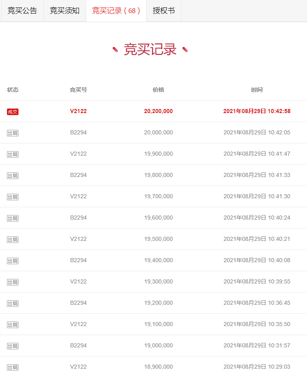Click the 出局 badge for the 18,900,000 bid

pyautogui.click(x=13, y=367)
